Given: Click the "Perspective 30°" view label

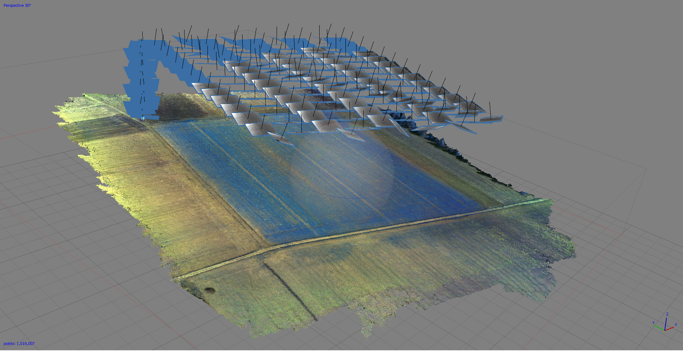Looking at the screenshot, I should [17, 5].
